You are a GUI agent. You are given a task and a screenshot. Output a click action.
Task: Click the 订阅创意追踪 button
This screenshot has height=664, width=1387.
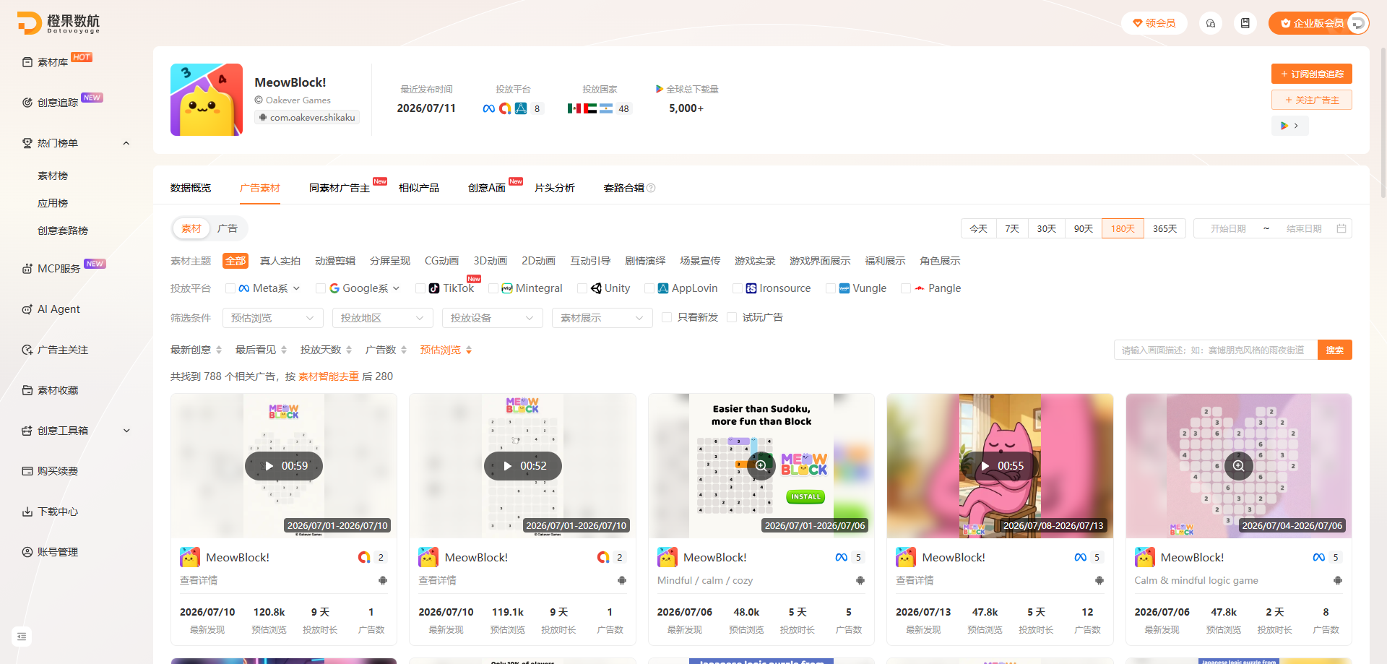point(1312,74)
